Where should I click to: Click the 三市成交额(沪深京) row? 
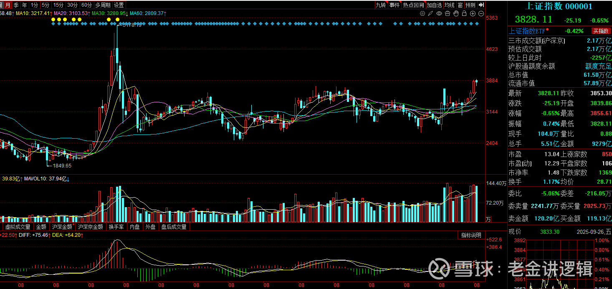coord(560,41)
